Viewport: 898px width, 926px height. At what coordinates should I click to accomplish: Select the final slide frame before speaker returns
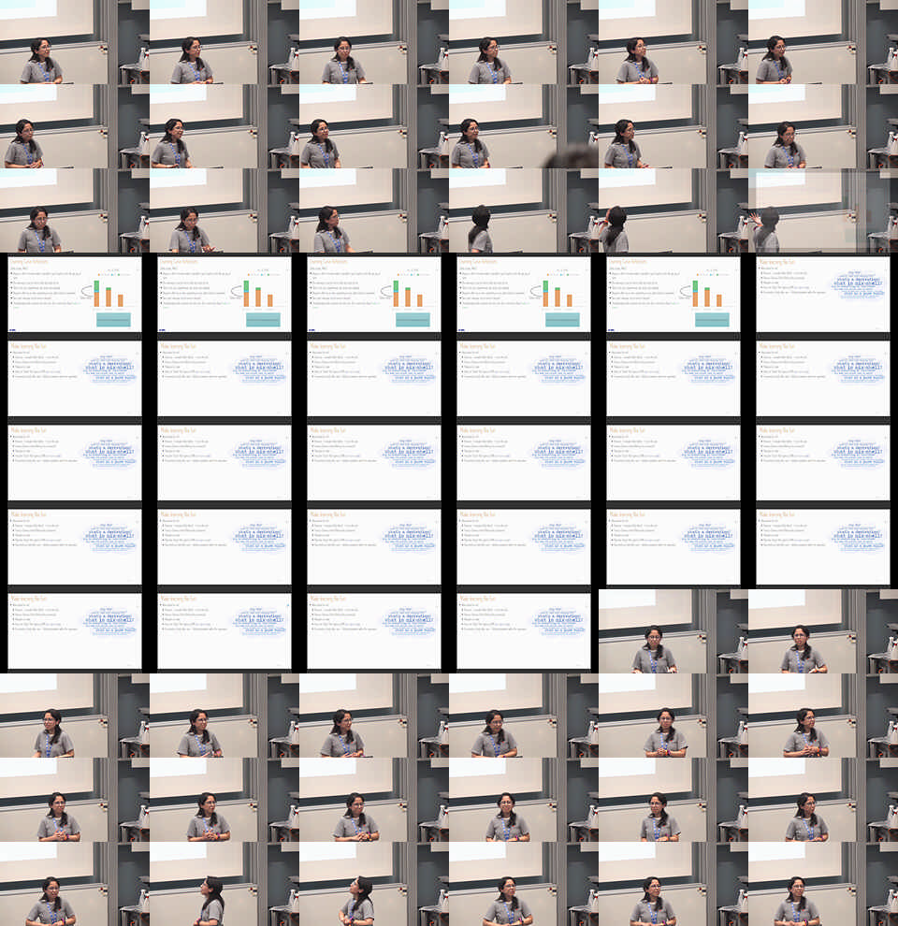(523, 631)
